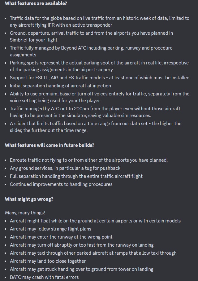Click the "Aircraft may land too close together" bullet
The image size is (198, 281).
(x=48, y=261)
